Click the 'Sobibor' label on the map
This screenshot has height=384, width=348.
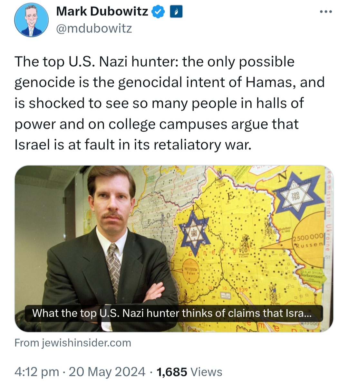(x=285, y=229)
